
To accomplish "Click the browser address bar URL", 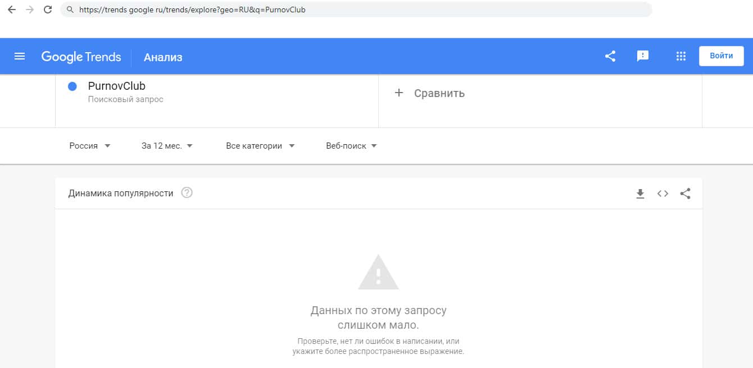I will coord(193,10).
